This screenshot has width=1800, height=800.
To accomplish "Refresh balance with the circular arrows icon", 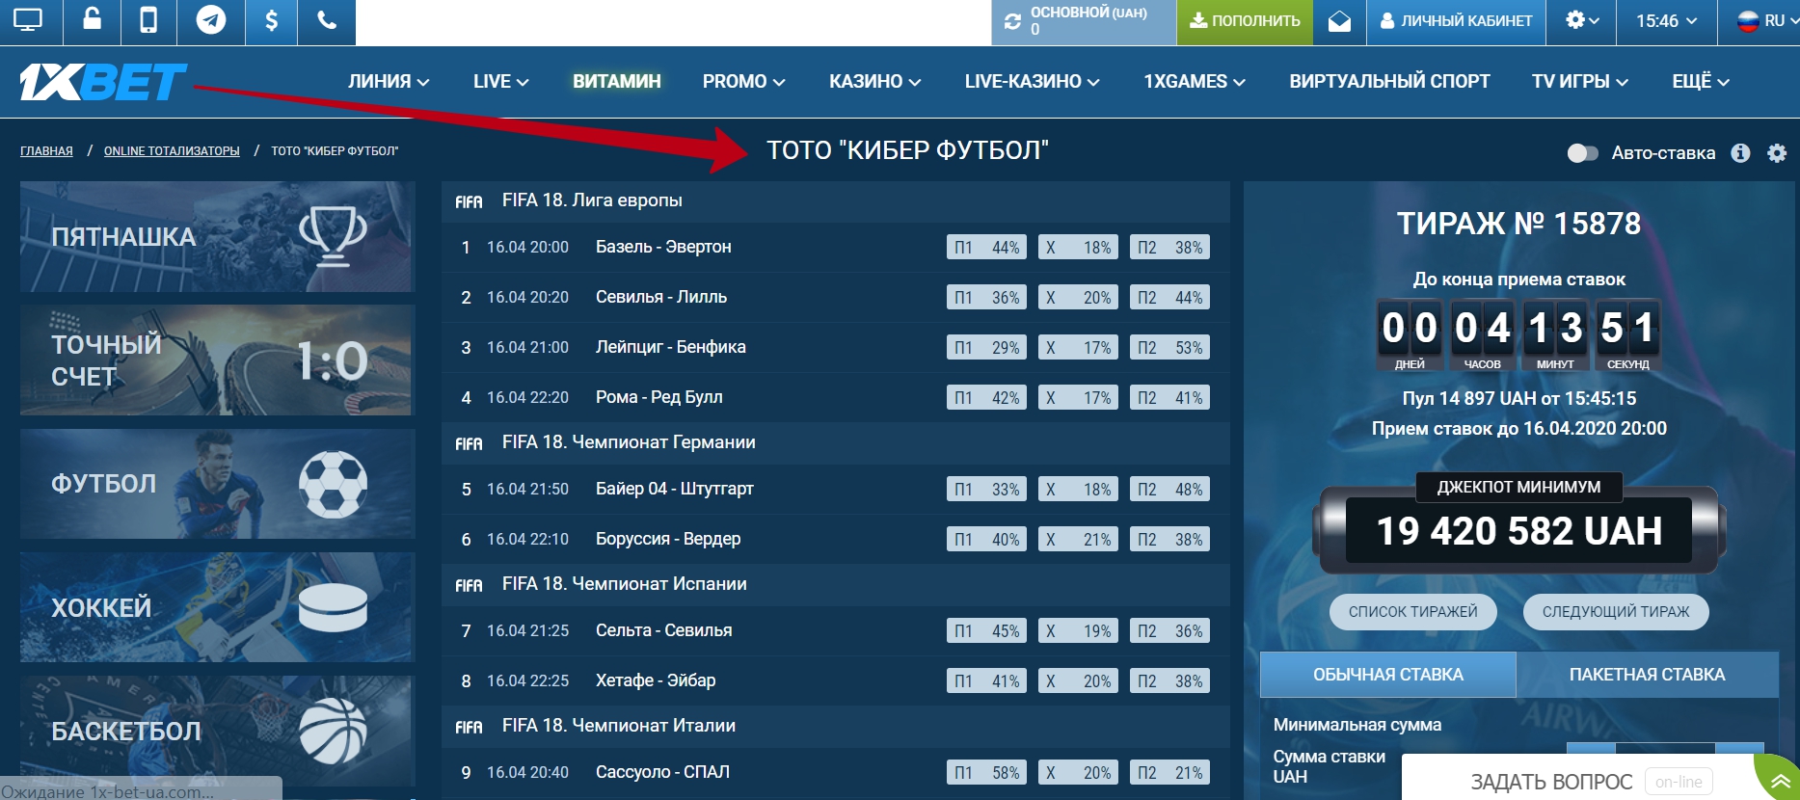I will pyautogui.click(x=1012, y=21).
